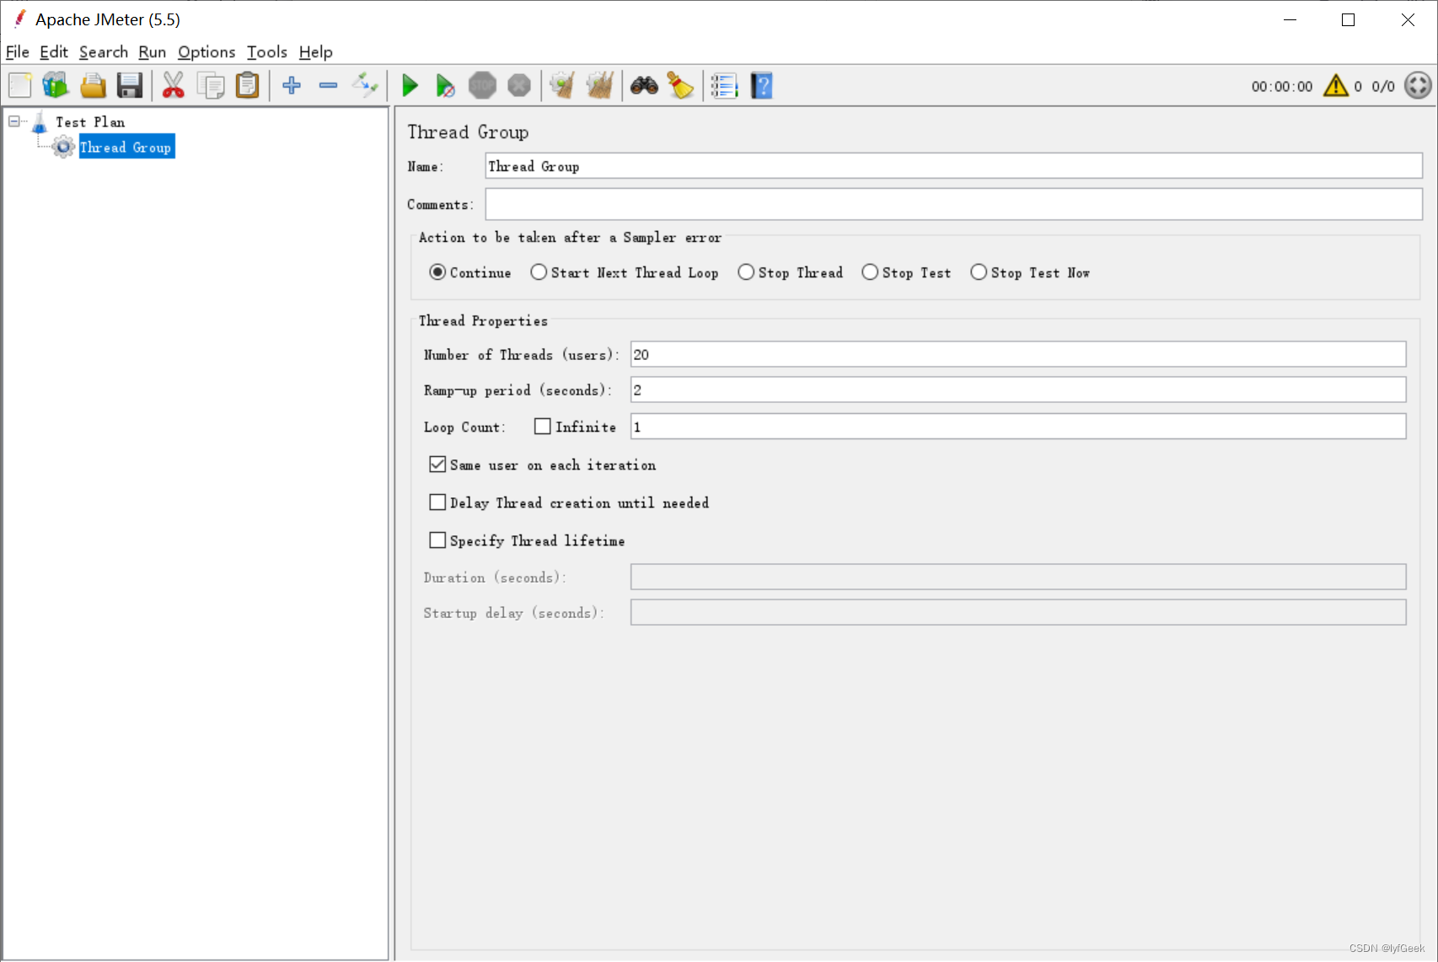Screen dimensions: 1438x962
Task: Click the yellow warning log icon
Action: pos(1336,86)
